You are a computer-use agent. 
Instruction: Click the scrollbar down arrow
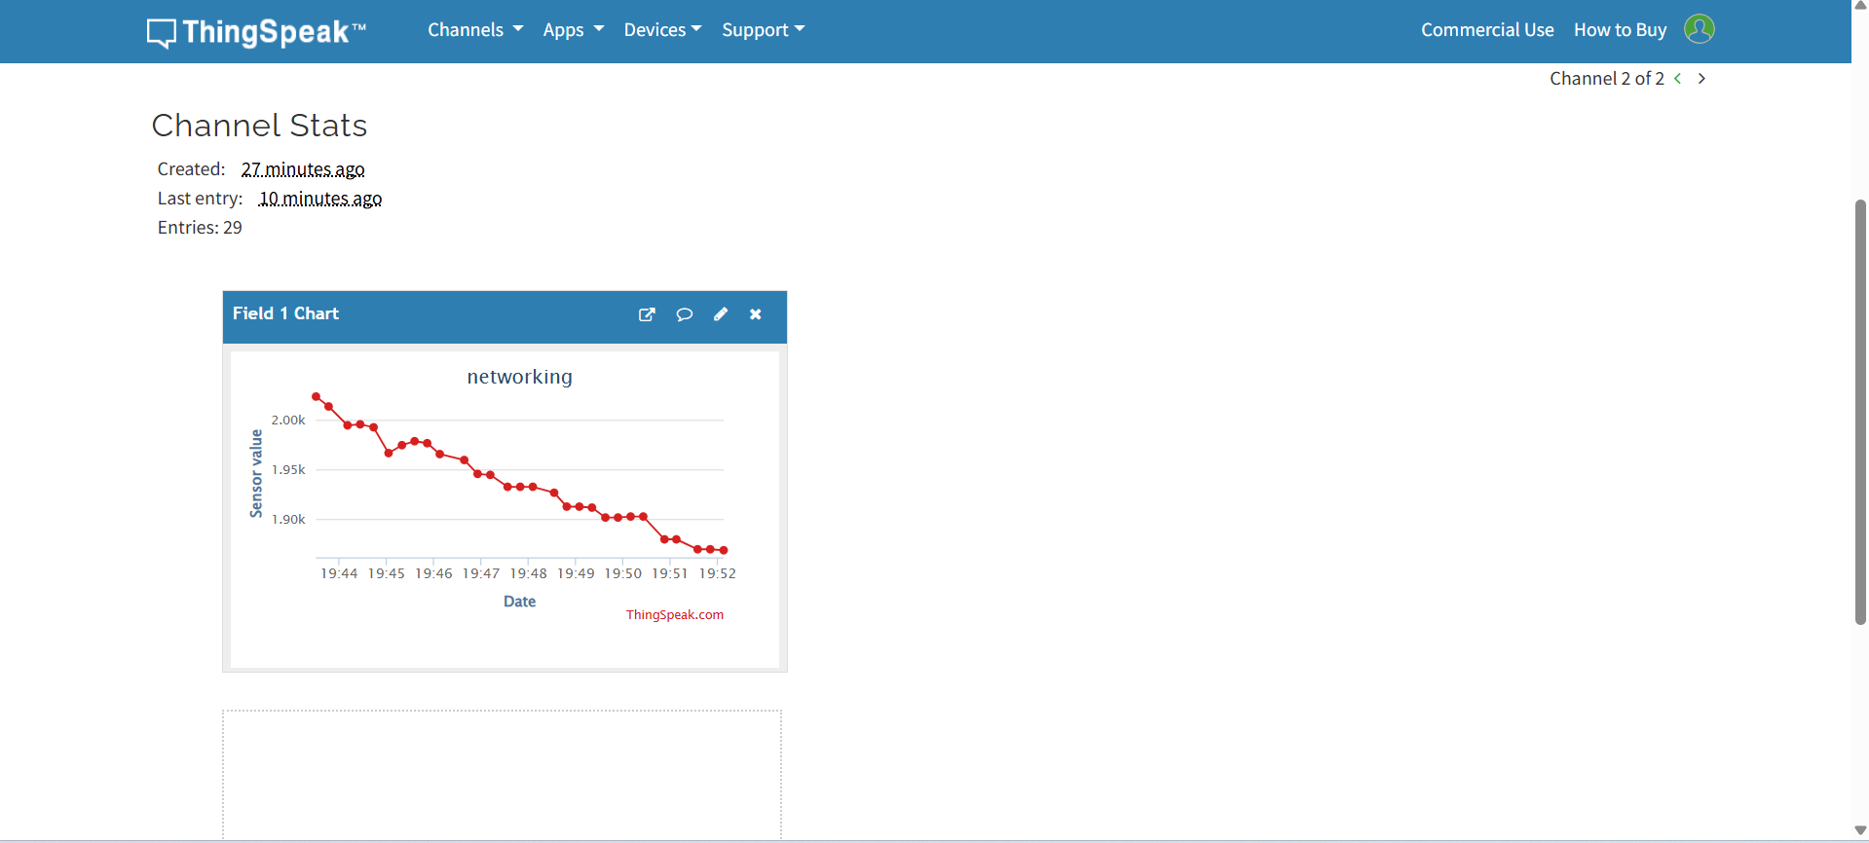click(x=1860, y=830)
